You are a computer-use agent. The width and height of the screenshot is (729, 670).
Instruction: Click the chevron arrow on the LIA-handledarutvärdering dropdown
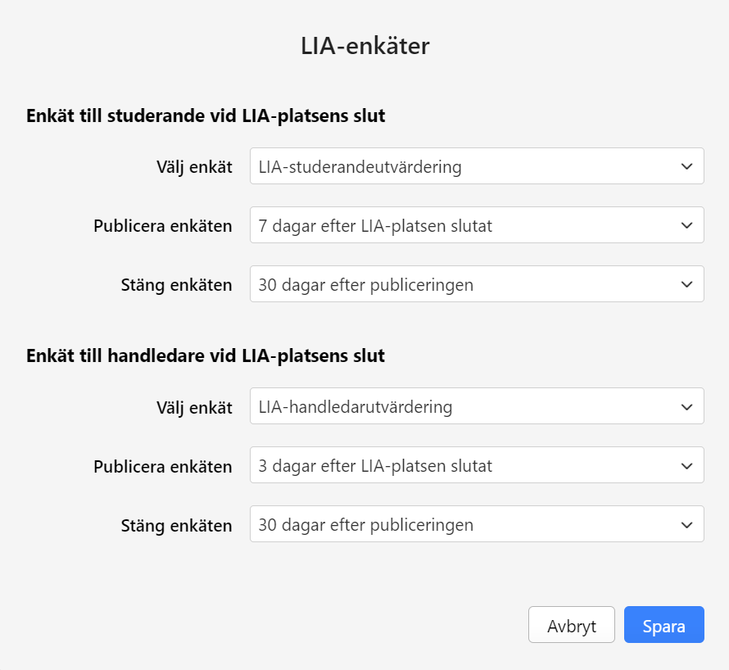[686, 406]
